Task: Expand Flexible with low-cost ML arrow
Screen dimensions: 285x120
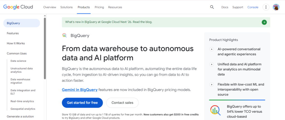Action: pos(212,85)
